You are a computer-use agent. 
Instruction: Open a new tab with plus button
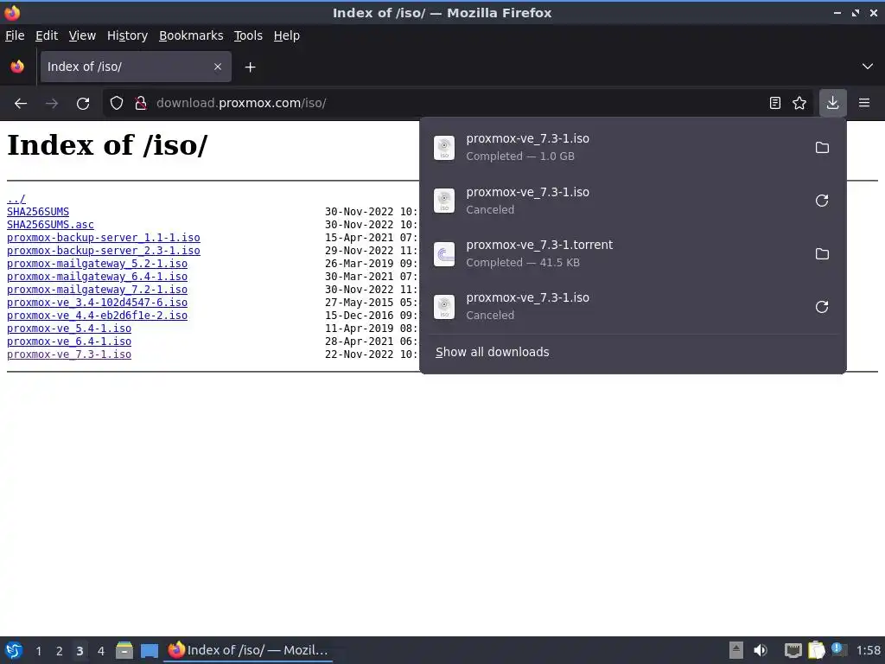[250, 67]
